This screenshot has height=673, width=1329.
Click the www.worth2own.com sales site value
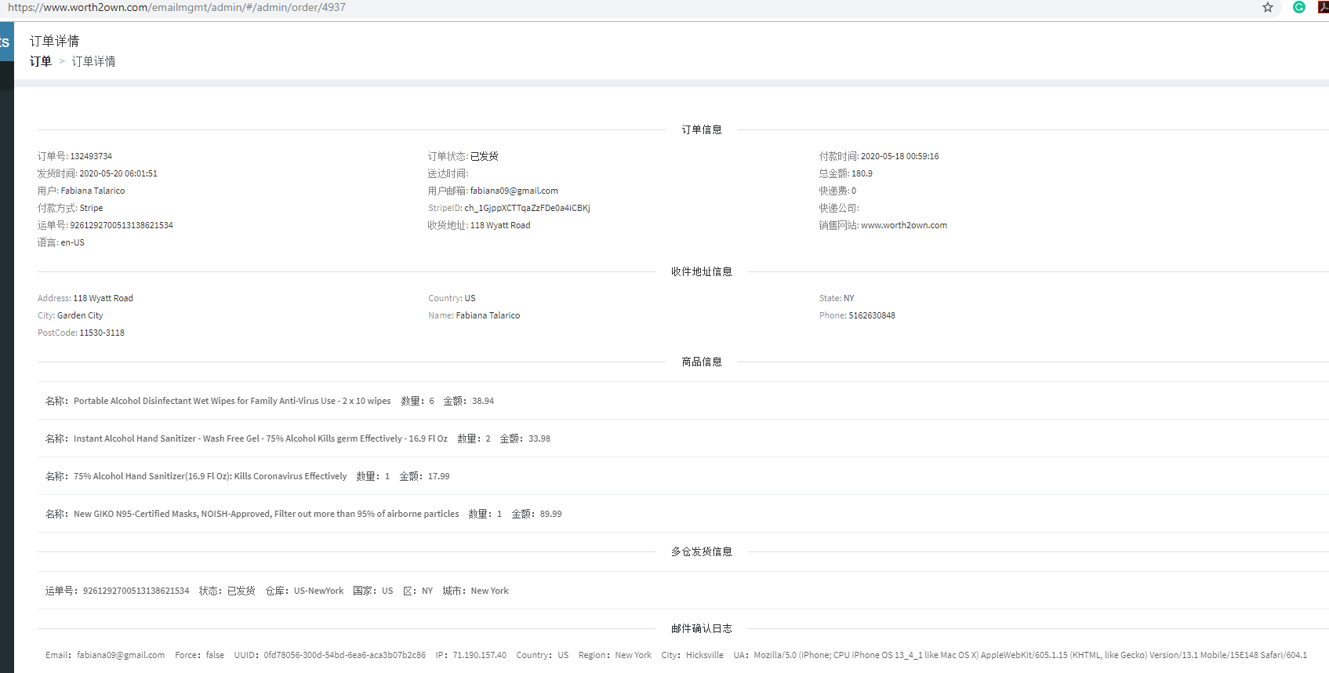903,225
